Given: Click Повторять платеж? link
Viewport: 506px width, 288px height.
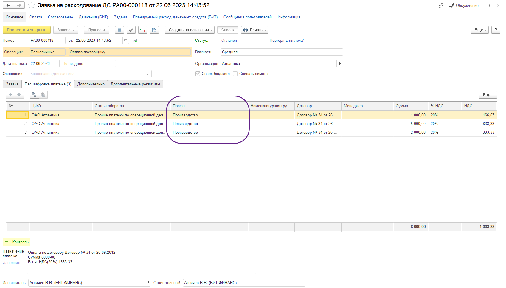Looking at the screenshot, I should click(287, 40).
